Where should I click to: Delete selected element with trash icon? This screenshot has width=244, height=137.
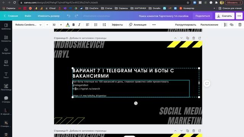point(240,25)
